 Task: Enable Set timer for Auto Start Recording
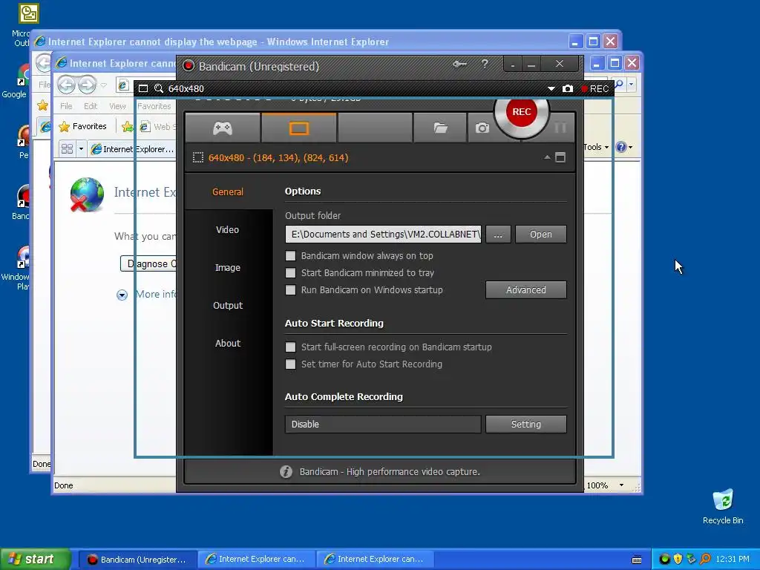[x=290, y=364]
